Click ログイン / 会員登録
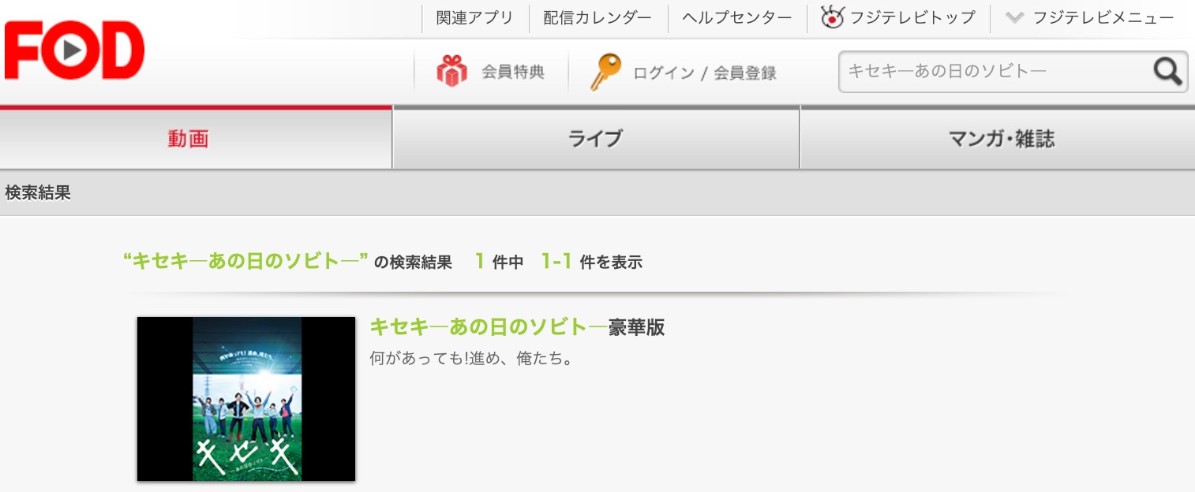Image resolution: width=1195 pixels, height=492 pixels. tap(705, 73)
